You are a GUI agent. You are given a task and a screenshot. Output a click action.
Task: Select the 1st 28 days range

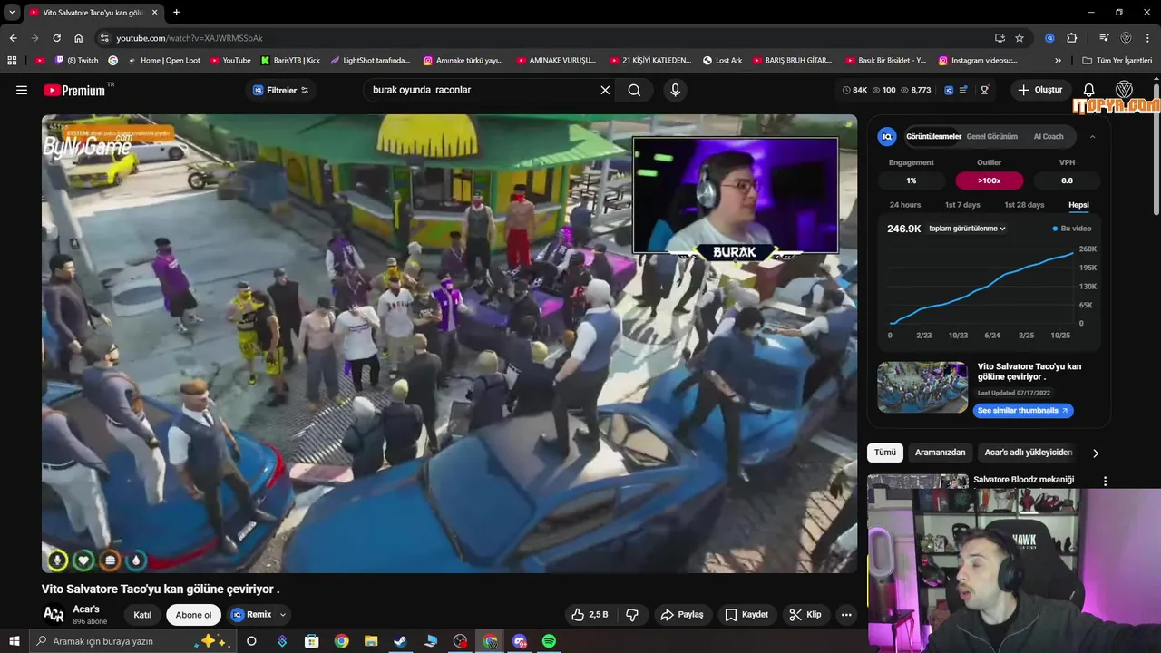click(x=1024, y=205)
